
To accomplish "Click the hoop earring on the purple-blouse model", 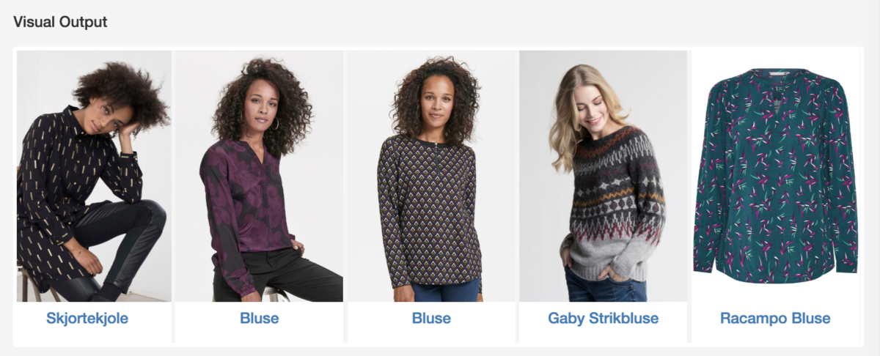I will click(x=275, y=123).
